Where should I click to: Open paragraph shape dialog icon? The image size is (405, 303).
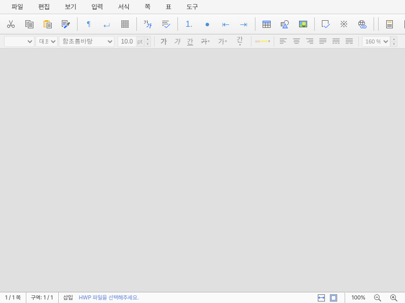click(166, 24)
